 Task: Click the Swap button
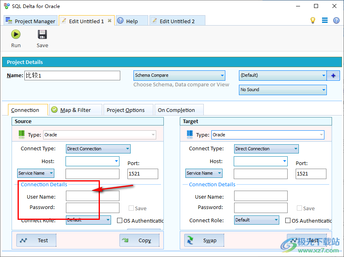pyautogui.click(x=204, y=240)
